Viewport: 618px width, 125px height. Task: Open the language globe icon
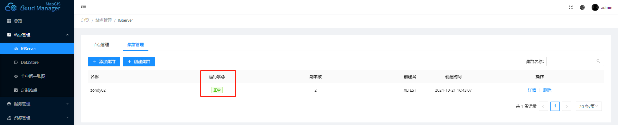tap(582, 7)
